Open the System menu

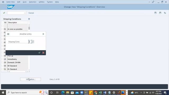click(x=50, y=2)
